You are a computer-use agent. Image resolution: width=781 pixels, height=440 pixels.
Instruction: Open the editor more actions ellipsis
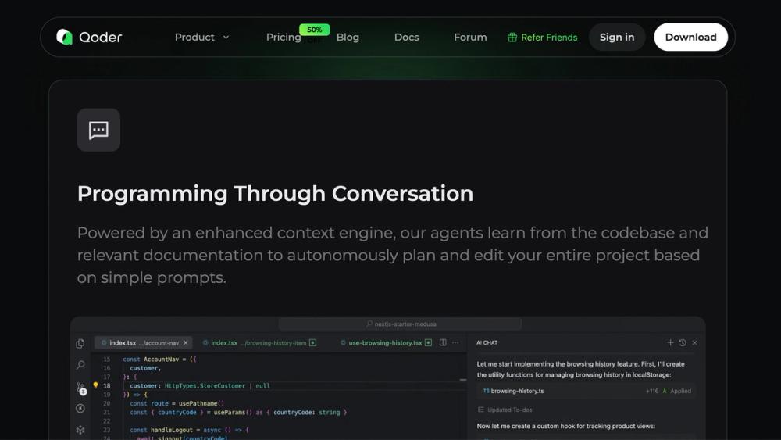[x=455, y=342]
